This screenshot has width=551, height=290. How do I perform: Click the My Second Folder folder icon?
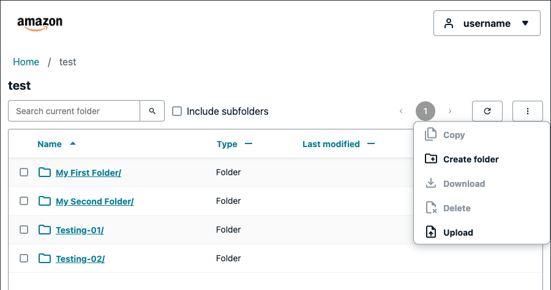pyautogui.click(x=45, y=201)
